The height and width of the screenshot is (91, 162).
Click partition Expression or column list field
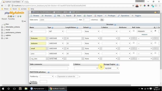68,76
